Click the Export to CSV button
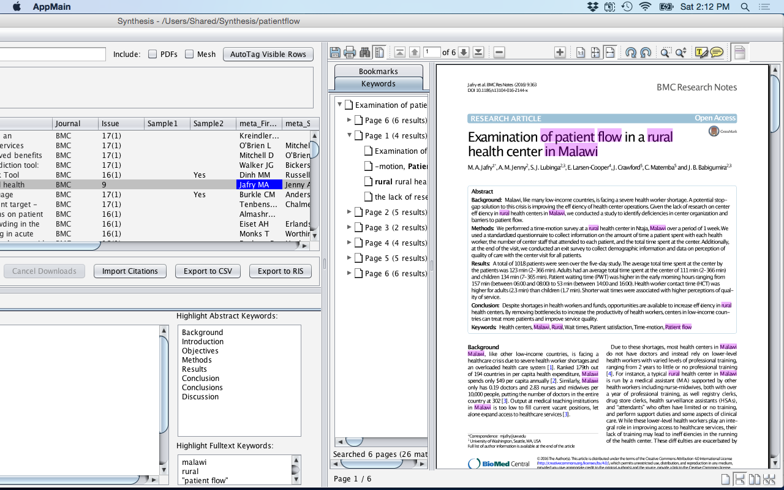 coord(208,271)
